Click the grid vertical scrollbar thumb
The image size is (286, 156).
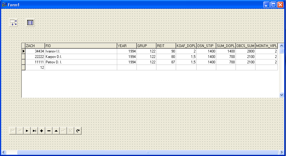(281, 51)
